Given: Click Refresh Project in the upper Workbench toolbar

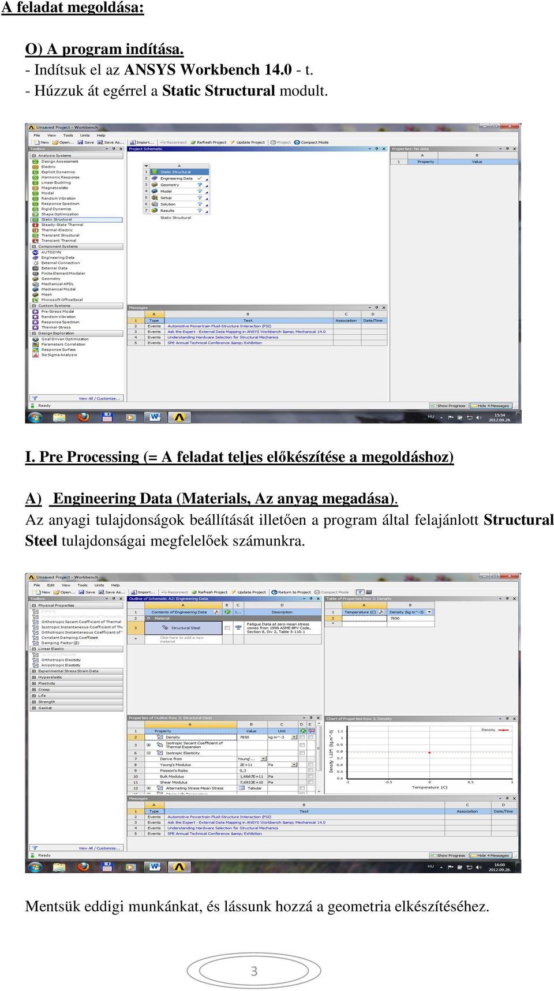Looking at the screenshot, I should (x=208, y=142).
